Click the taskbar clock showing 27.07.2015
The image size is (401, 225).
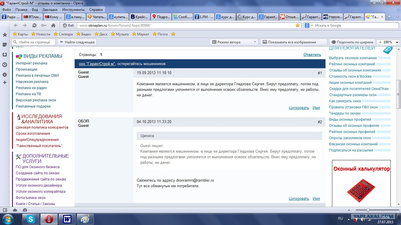385,219
